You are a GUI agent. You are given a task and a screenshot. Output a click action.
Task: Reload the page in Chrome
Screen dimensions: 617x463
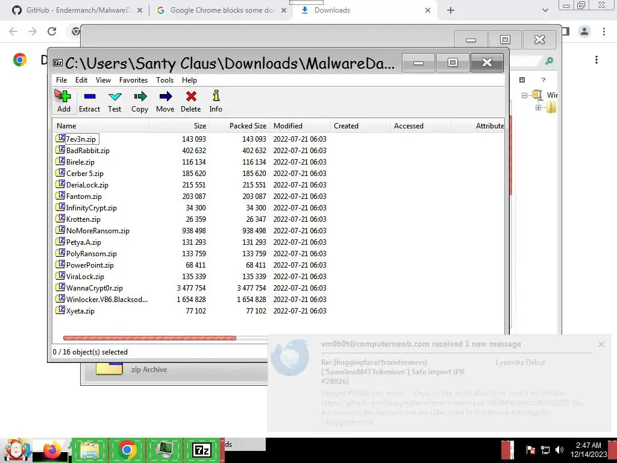pos(52,31)
